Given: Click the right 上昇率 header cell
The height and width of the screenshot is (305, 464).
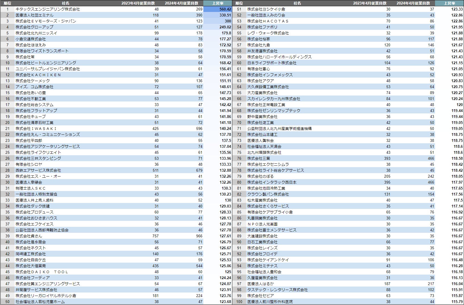Looking at the screenshot, I should 449,3.
